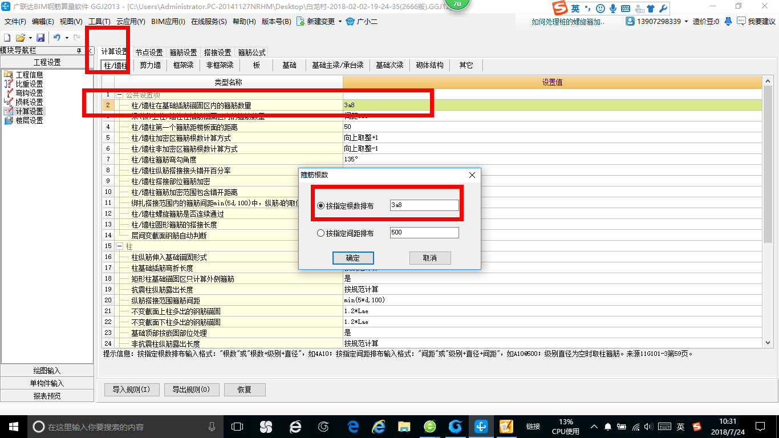
Task: Click the 工程信息 icon in navigation panel
Action: tap(8, 75)
